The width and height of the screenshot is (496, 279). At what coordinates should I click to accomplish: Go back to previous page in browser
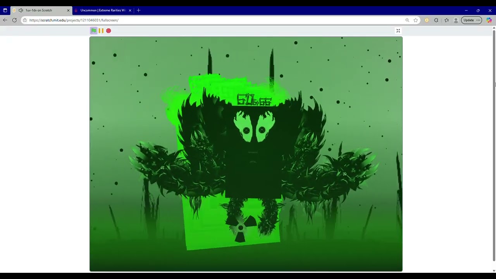[5, 20]
